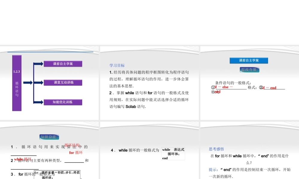The height and width of the screenshot is (179, 299).
Task: Click the text 'Scilab 语句.'
Action: 136,107
